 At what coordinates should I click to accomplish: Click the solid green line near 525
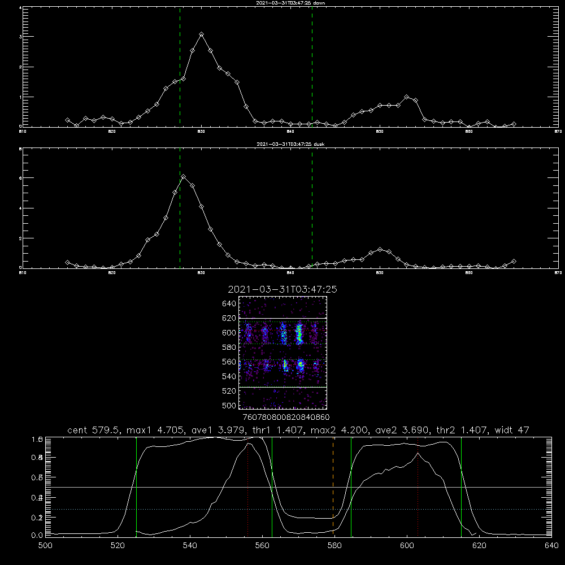(136, 486)
